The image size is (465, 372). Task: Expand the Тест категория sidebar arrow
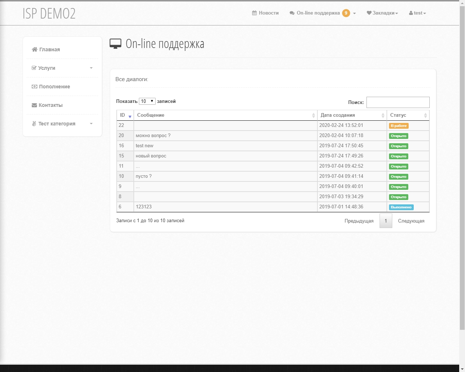tap(91, 124)
